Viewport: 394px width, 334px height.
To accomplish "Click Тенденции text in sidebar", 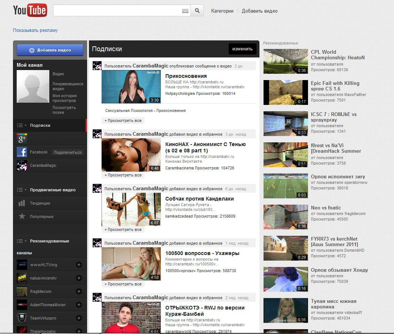I will (x=40, y=203).
